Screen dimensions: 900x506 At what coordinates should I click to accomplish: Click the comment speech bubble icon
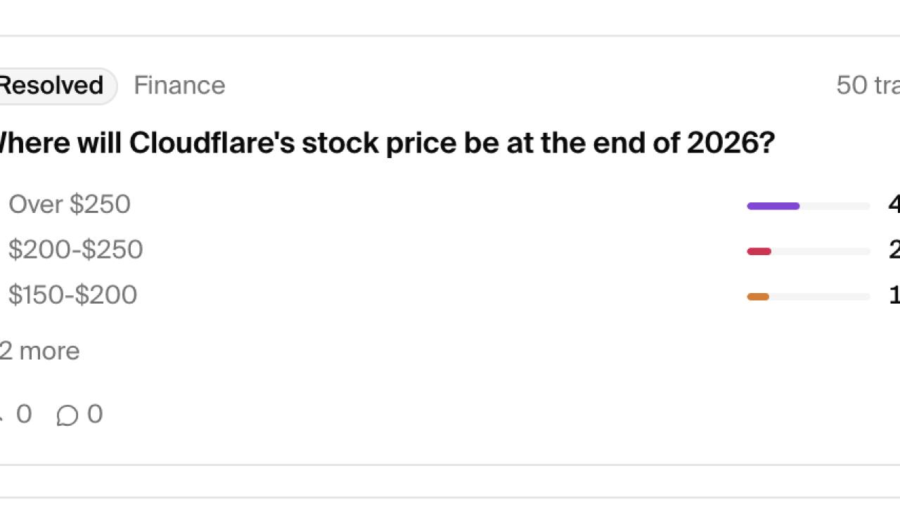(x=67, y=415)
